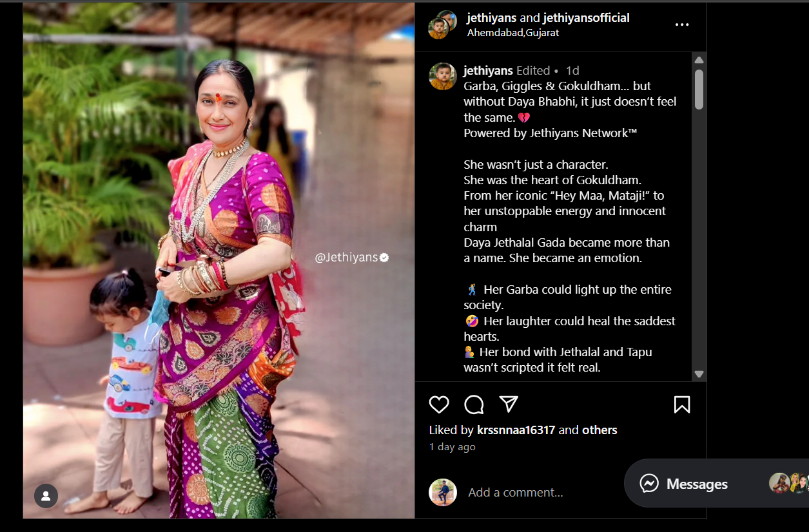The height and width of the screenshot is (532, 809).
Task: Share post using the paper plane icon
Action: [x=509, y=404]
